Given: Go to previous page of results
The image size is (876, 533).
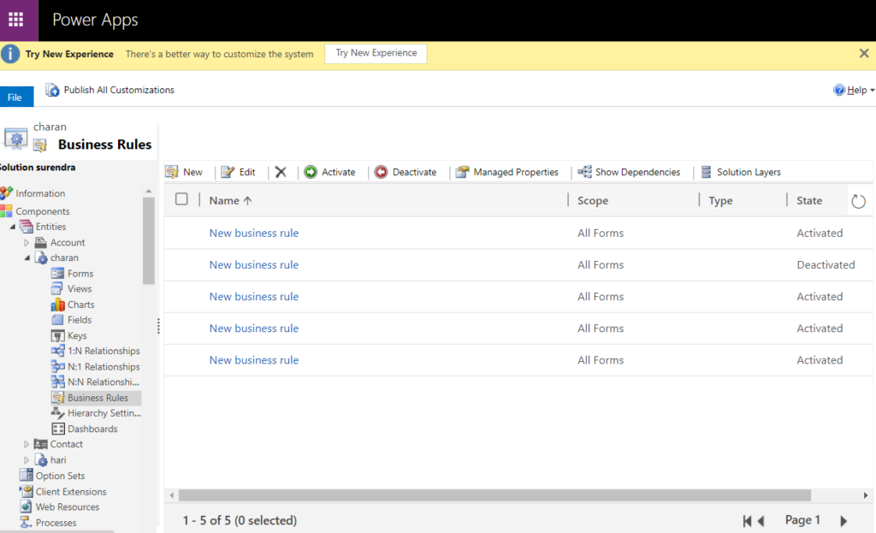Looking at the screenshot, I should (761, 521).
